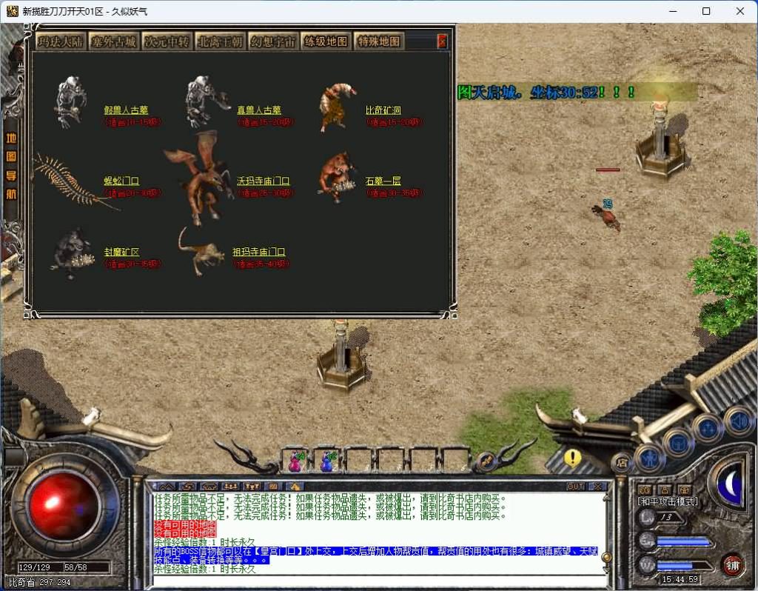This screenshot has width=758, height=591.
Task: Go to 祖玛寺庙门口 map link
Action: point(259,252)
